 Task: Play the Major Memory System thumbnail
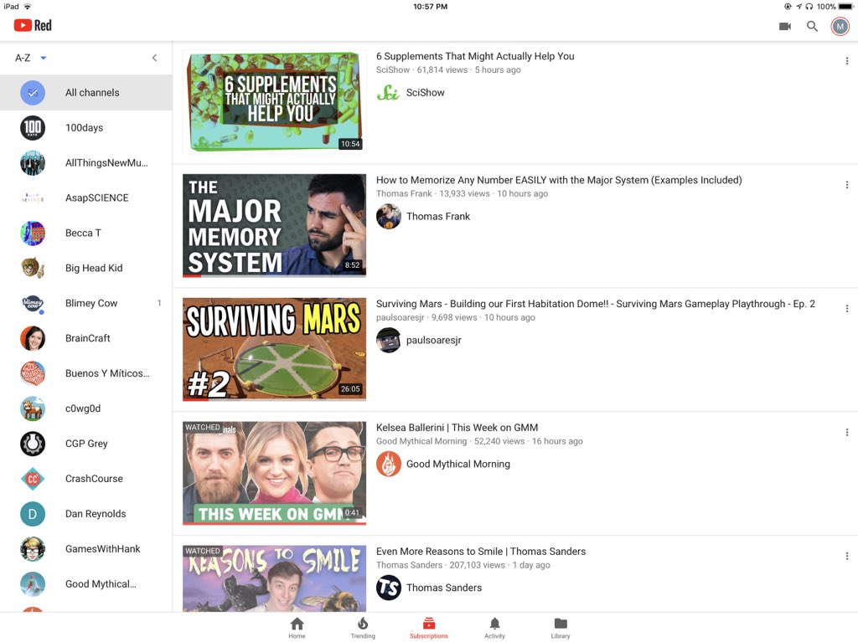point(274,225)
